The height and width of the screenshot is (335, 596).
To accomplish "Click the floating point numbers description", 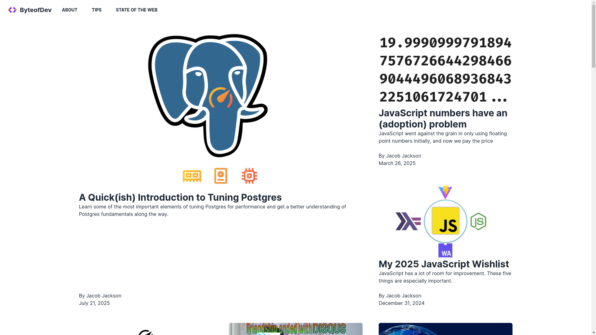I will pos(443,137).
